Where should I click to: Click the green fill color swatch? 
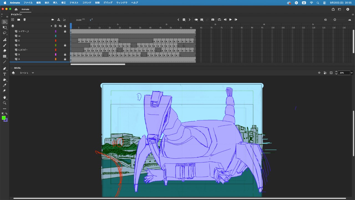pos(4,118)
